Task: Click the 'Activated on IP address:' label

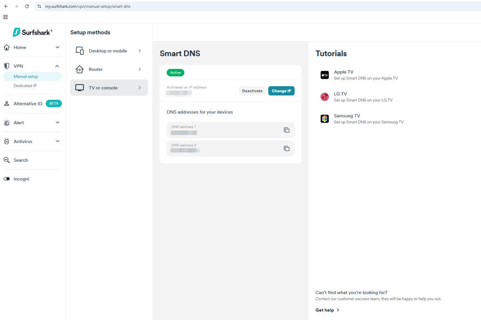Action: point(187,87)
